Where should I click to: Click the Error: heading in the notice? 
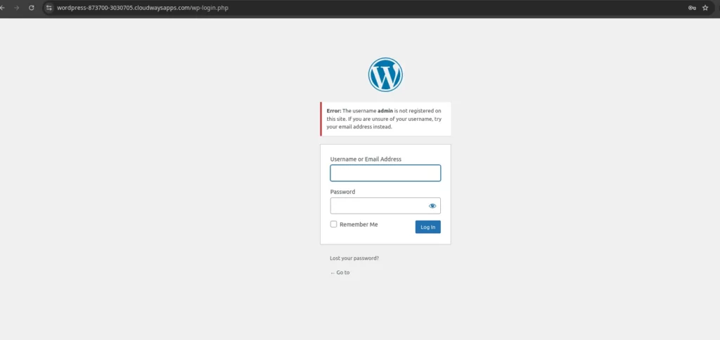[x=334, y=111]
